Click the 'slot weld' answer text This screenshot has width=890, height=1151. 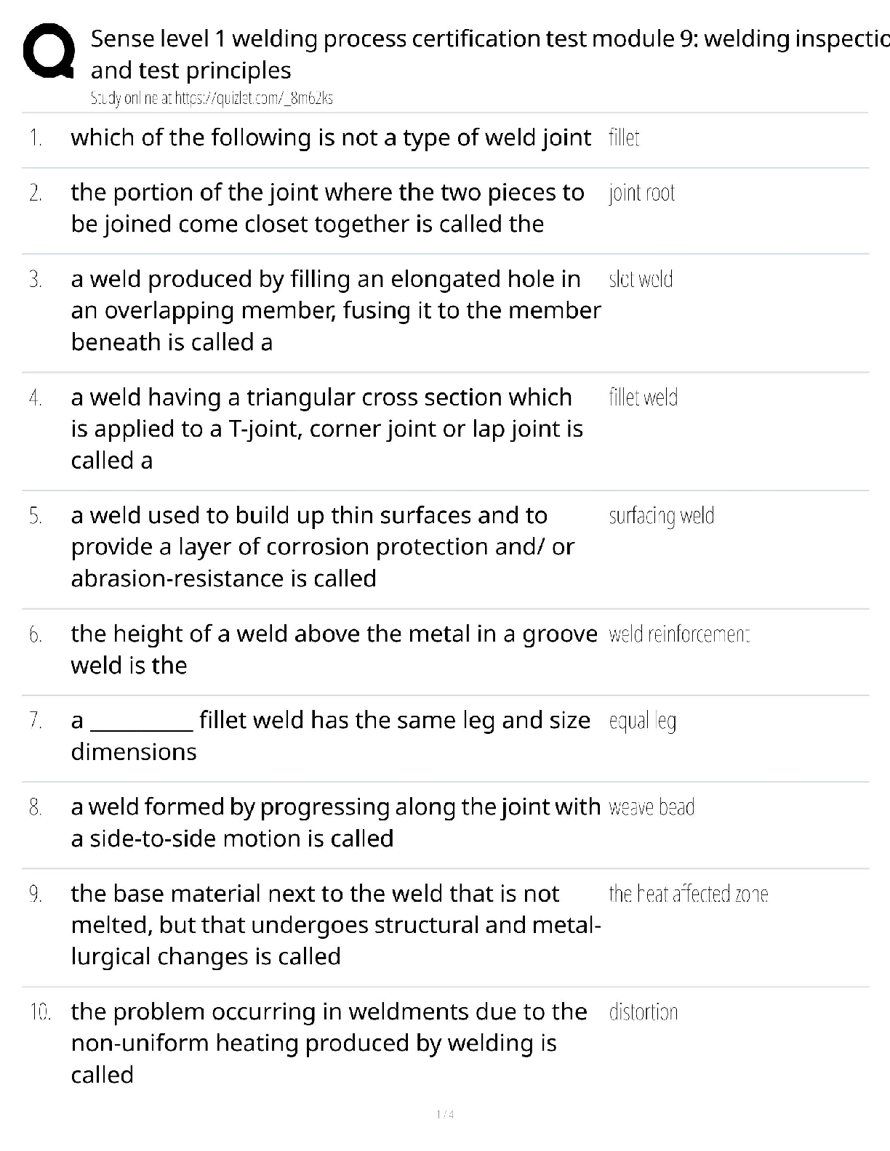pyautogui.click(x=641, y=279)
